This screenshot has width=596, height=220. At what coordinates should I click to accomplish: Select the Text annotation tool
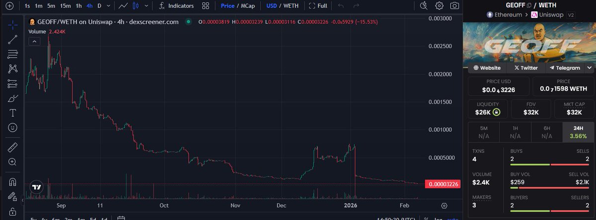pyautogui.click(x=13, y=113)
